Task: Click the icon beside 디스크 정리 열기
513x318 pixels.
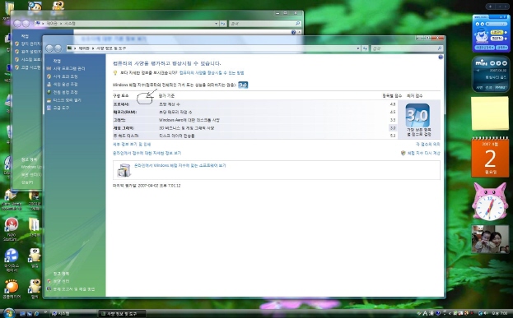Action: tap(49, 100)
